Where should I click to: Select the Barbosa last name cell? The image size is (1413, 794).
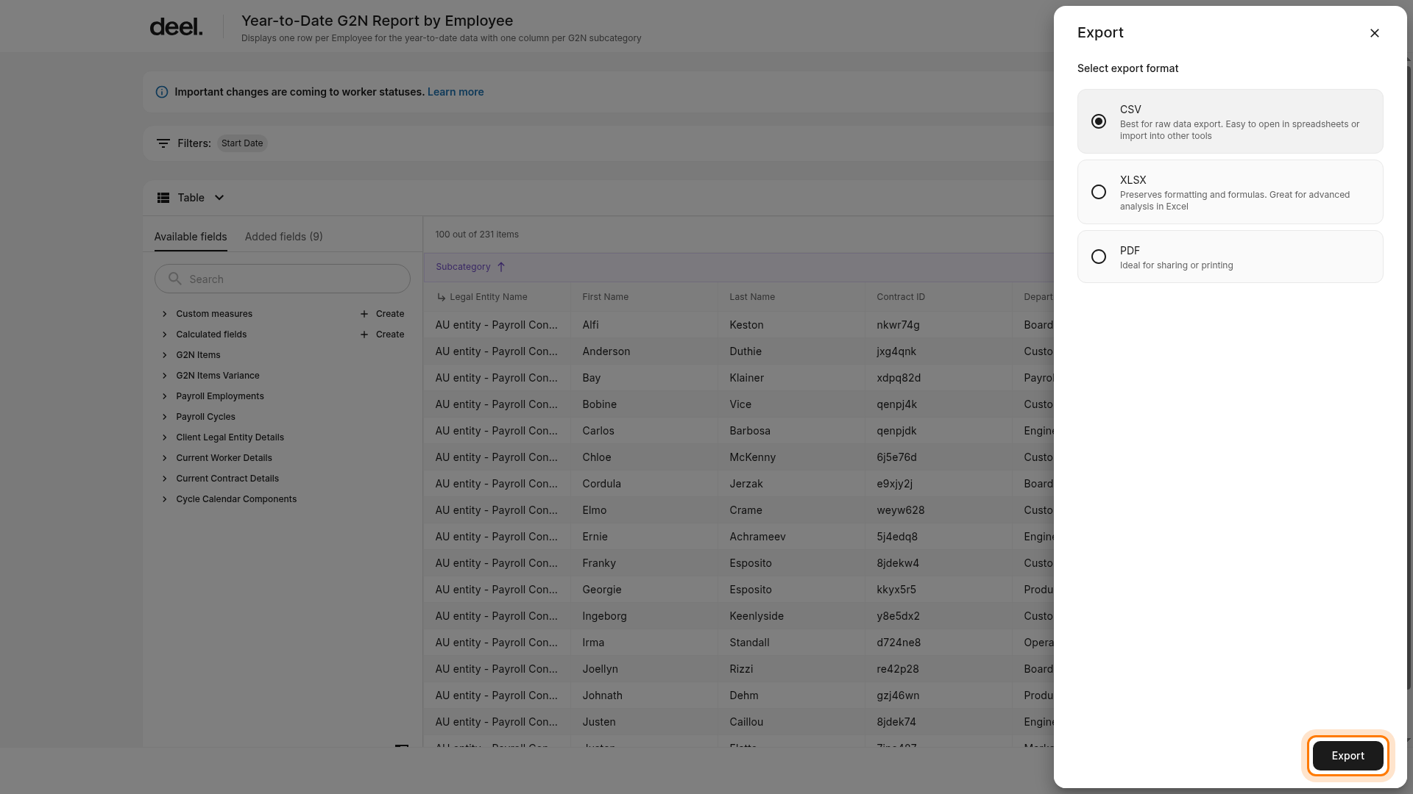tap(791, 431)
